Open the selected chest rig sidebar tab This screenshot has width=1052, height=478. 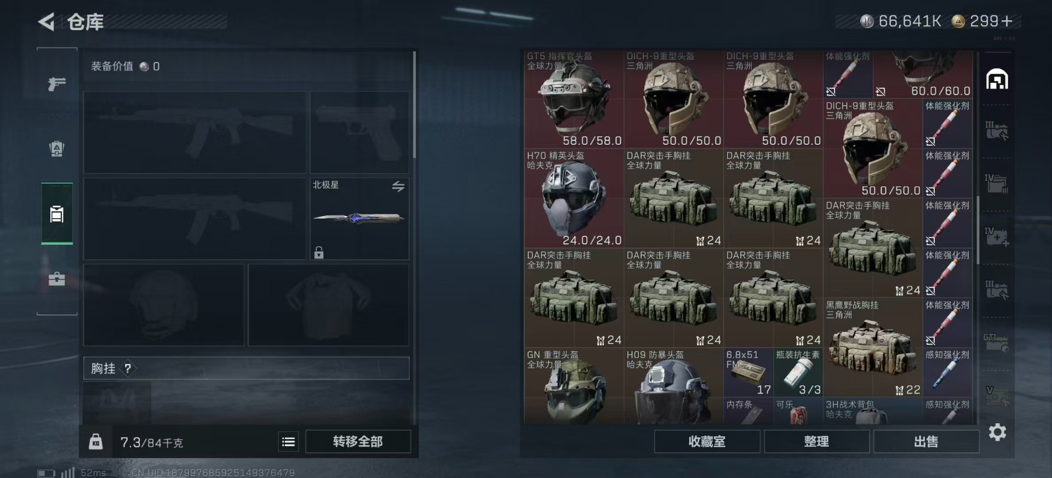57,214
